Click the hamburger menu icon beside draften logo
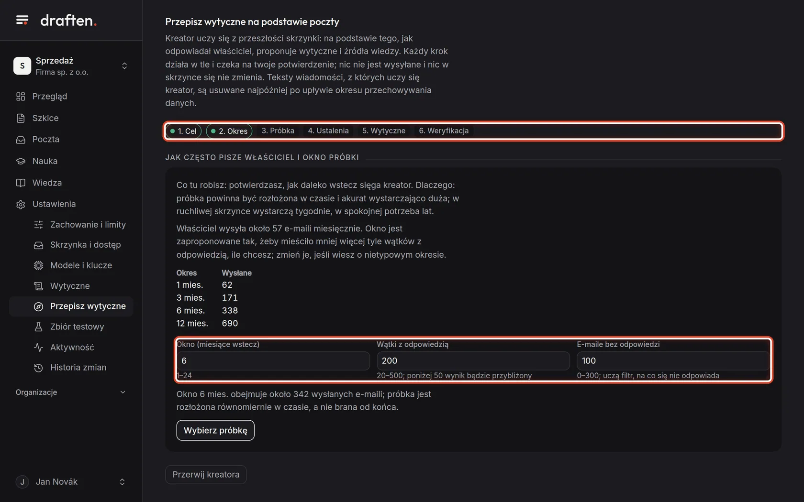The width and height of the screenshot is (804, 502). coord(22,20)
